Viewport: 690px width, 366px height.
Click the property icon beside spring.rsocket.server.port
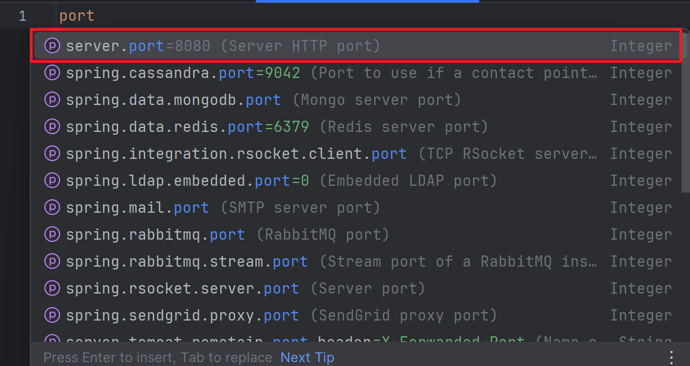[x=52, y=289]
